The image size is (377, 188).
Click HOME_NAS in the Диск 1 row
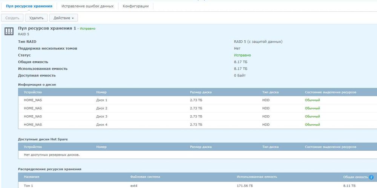pyautogui.click(x=33, y=100)
